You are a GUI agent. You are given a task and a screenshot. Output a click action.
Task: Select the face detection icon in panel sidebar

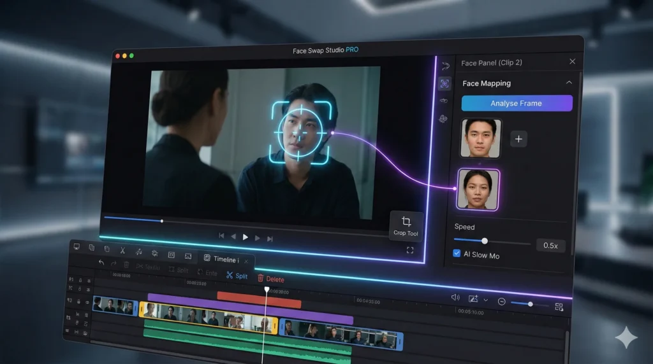pyautogui.click(x=444, y=83)
